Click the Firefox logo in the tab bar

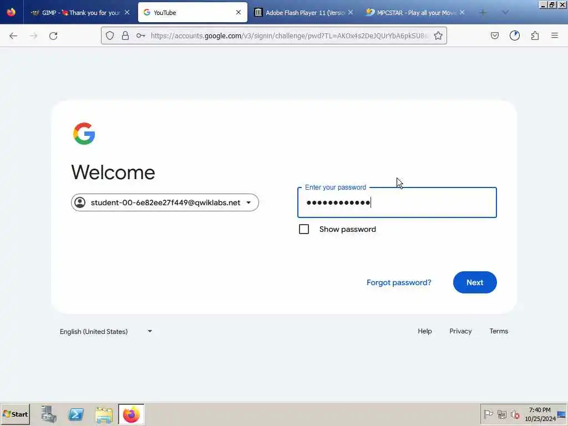[11, 12]
